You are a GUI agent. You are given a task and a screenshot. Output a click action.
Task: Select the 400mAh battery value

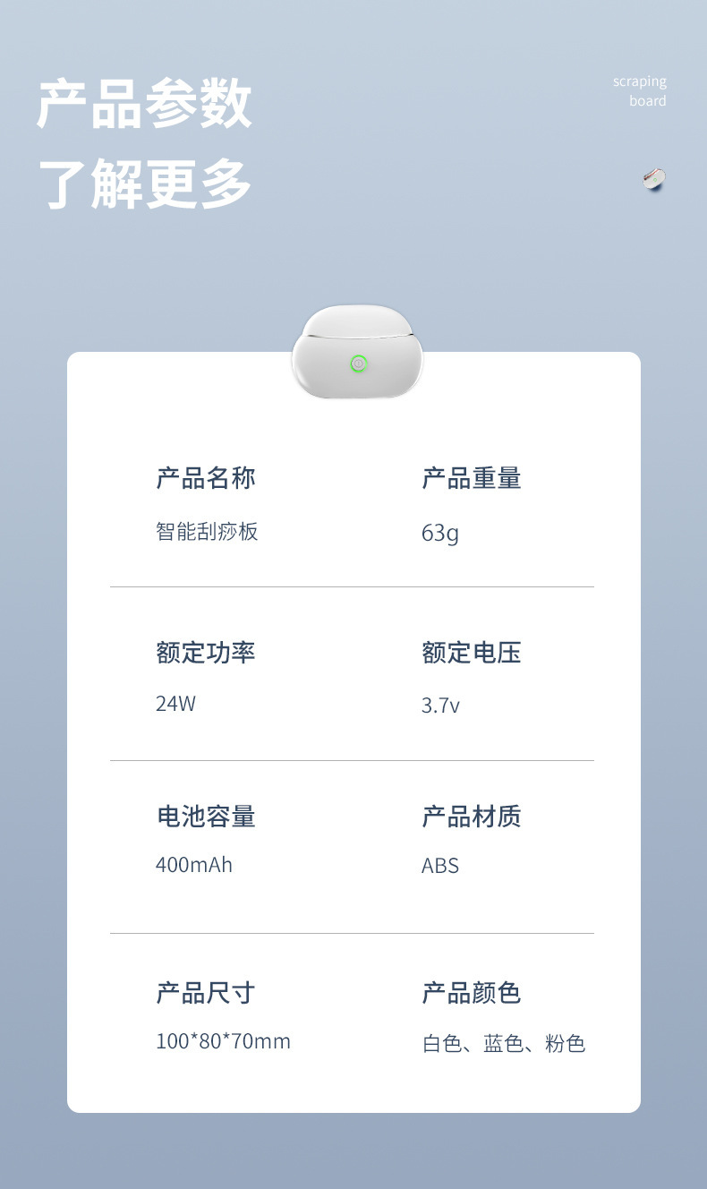194,865
